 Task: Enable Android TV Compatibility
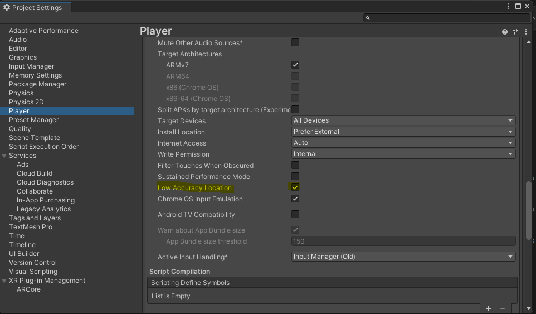(295, 215)
